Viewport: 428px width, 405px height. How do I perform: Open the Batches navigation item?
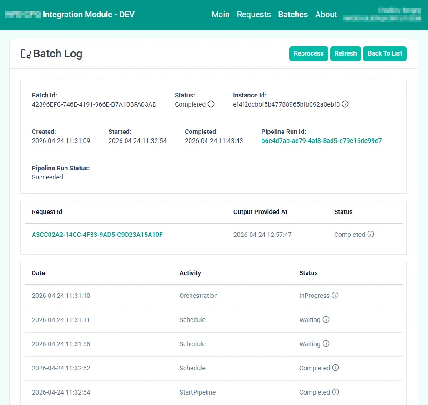(293, 15)
